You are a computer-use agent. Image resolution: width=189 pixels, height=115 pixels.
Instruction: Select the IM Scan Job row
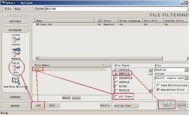point(110,24)
